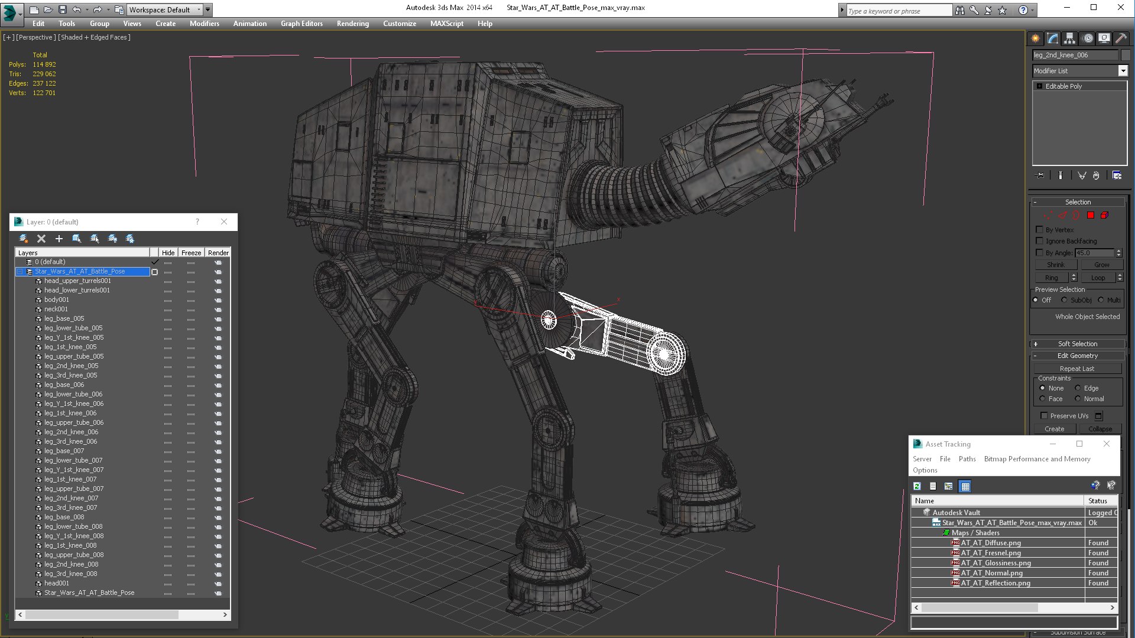Viewport: 1135px width, 638px height.
Task: Select SubObj preview selection radio button
Action: [1064, 300]
